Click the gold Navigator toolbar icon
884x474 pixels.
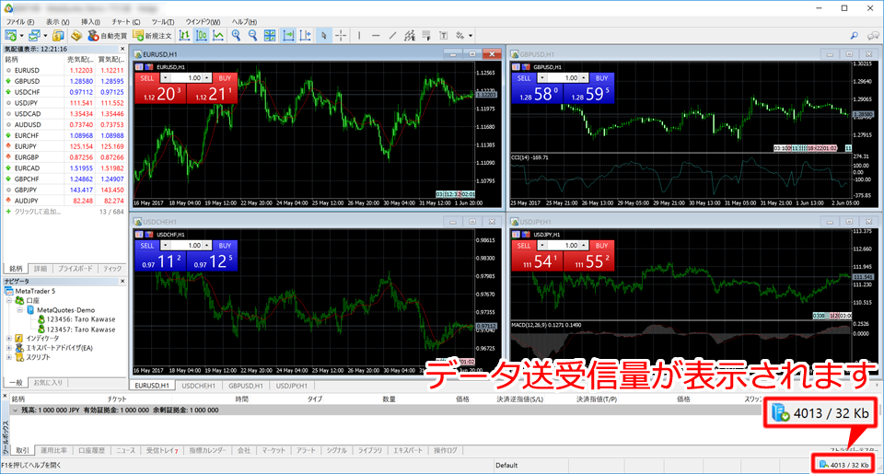click(x=76, y=36)
